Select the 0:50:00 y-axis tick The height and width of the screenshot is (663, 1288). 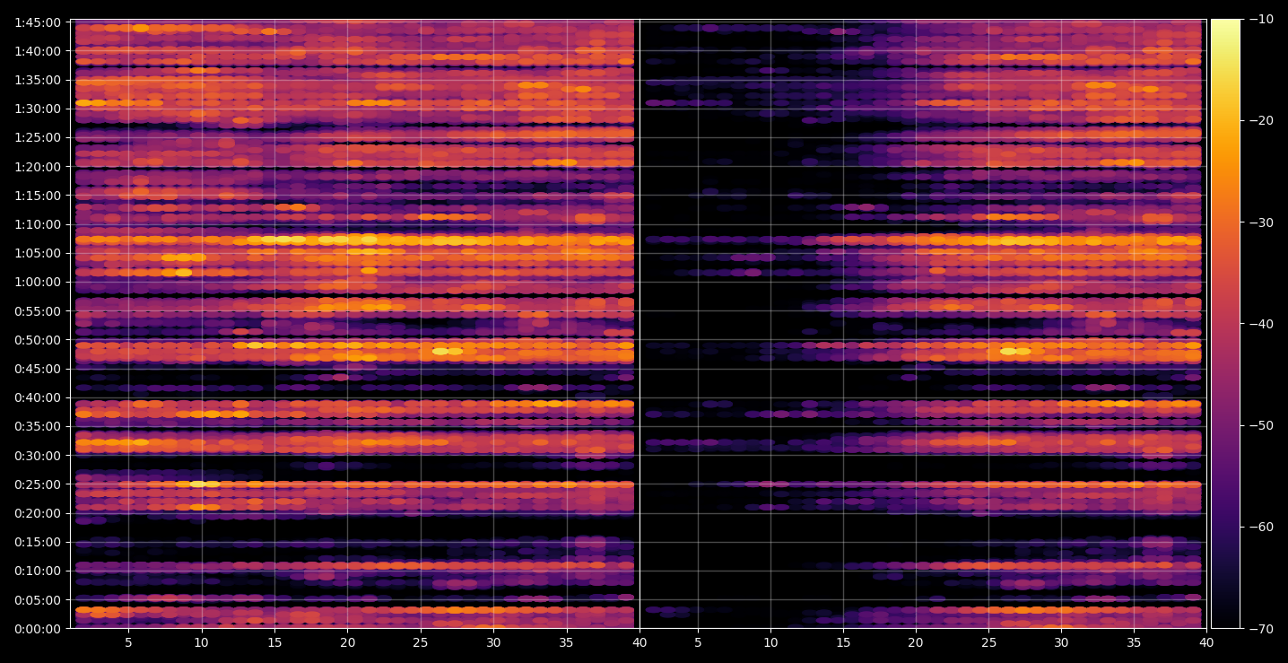(38, 339)
